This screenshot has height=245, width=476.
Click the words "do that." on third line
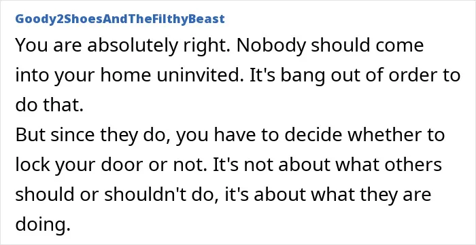(x=50, y=105)
